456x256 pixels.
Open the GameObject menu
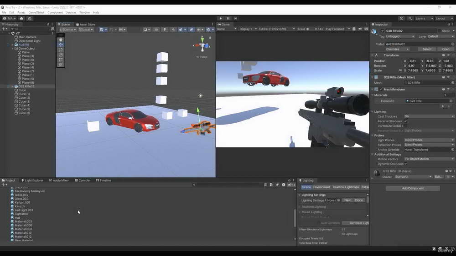(x=36, y=12)
